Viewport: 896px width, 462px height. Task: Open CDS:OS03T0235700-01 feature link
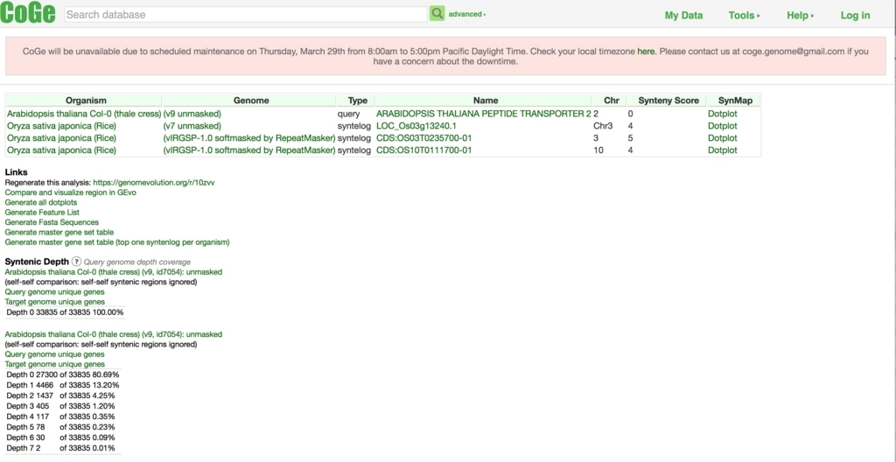(423, 137)
